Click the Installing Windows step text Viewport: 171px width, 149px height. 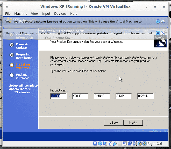pyautogui.click(x=23, y=66)
